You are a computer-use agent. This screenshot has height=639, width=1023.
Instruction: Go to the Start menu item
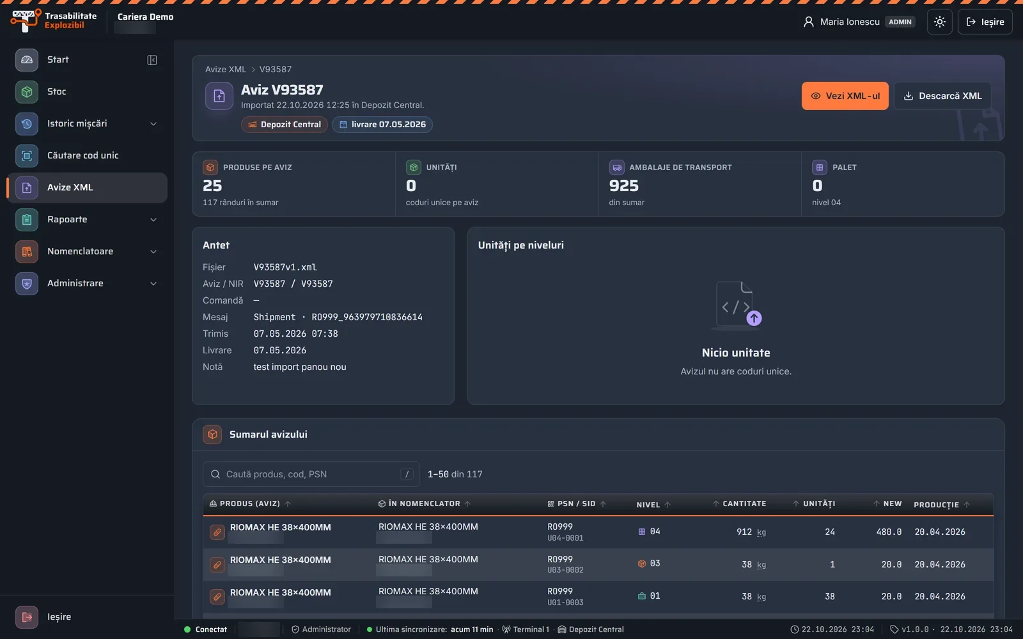[75, 60]
